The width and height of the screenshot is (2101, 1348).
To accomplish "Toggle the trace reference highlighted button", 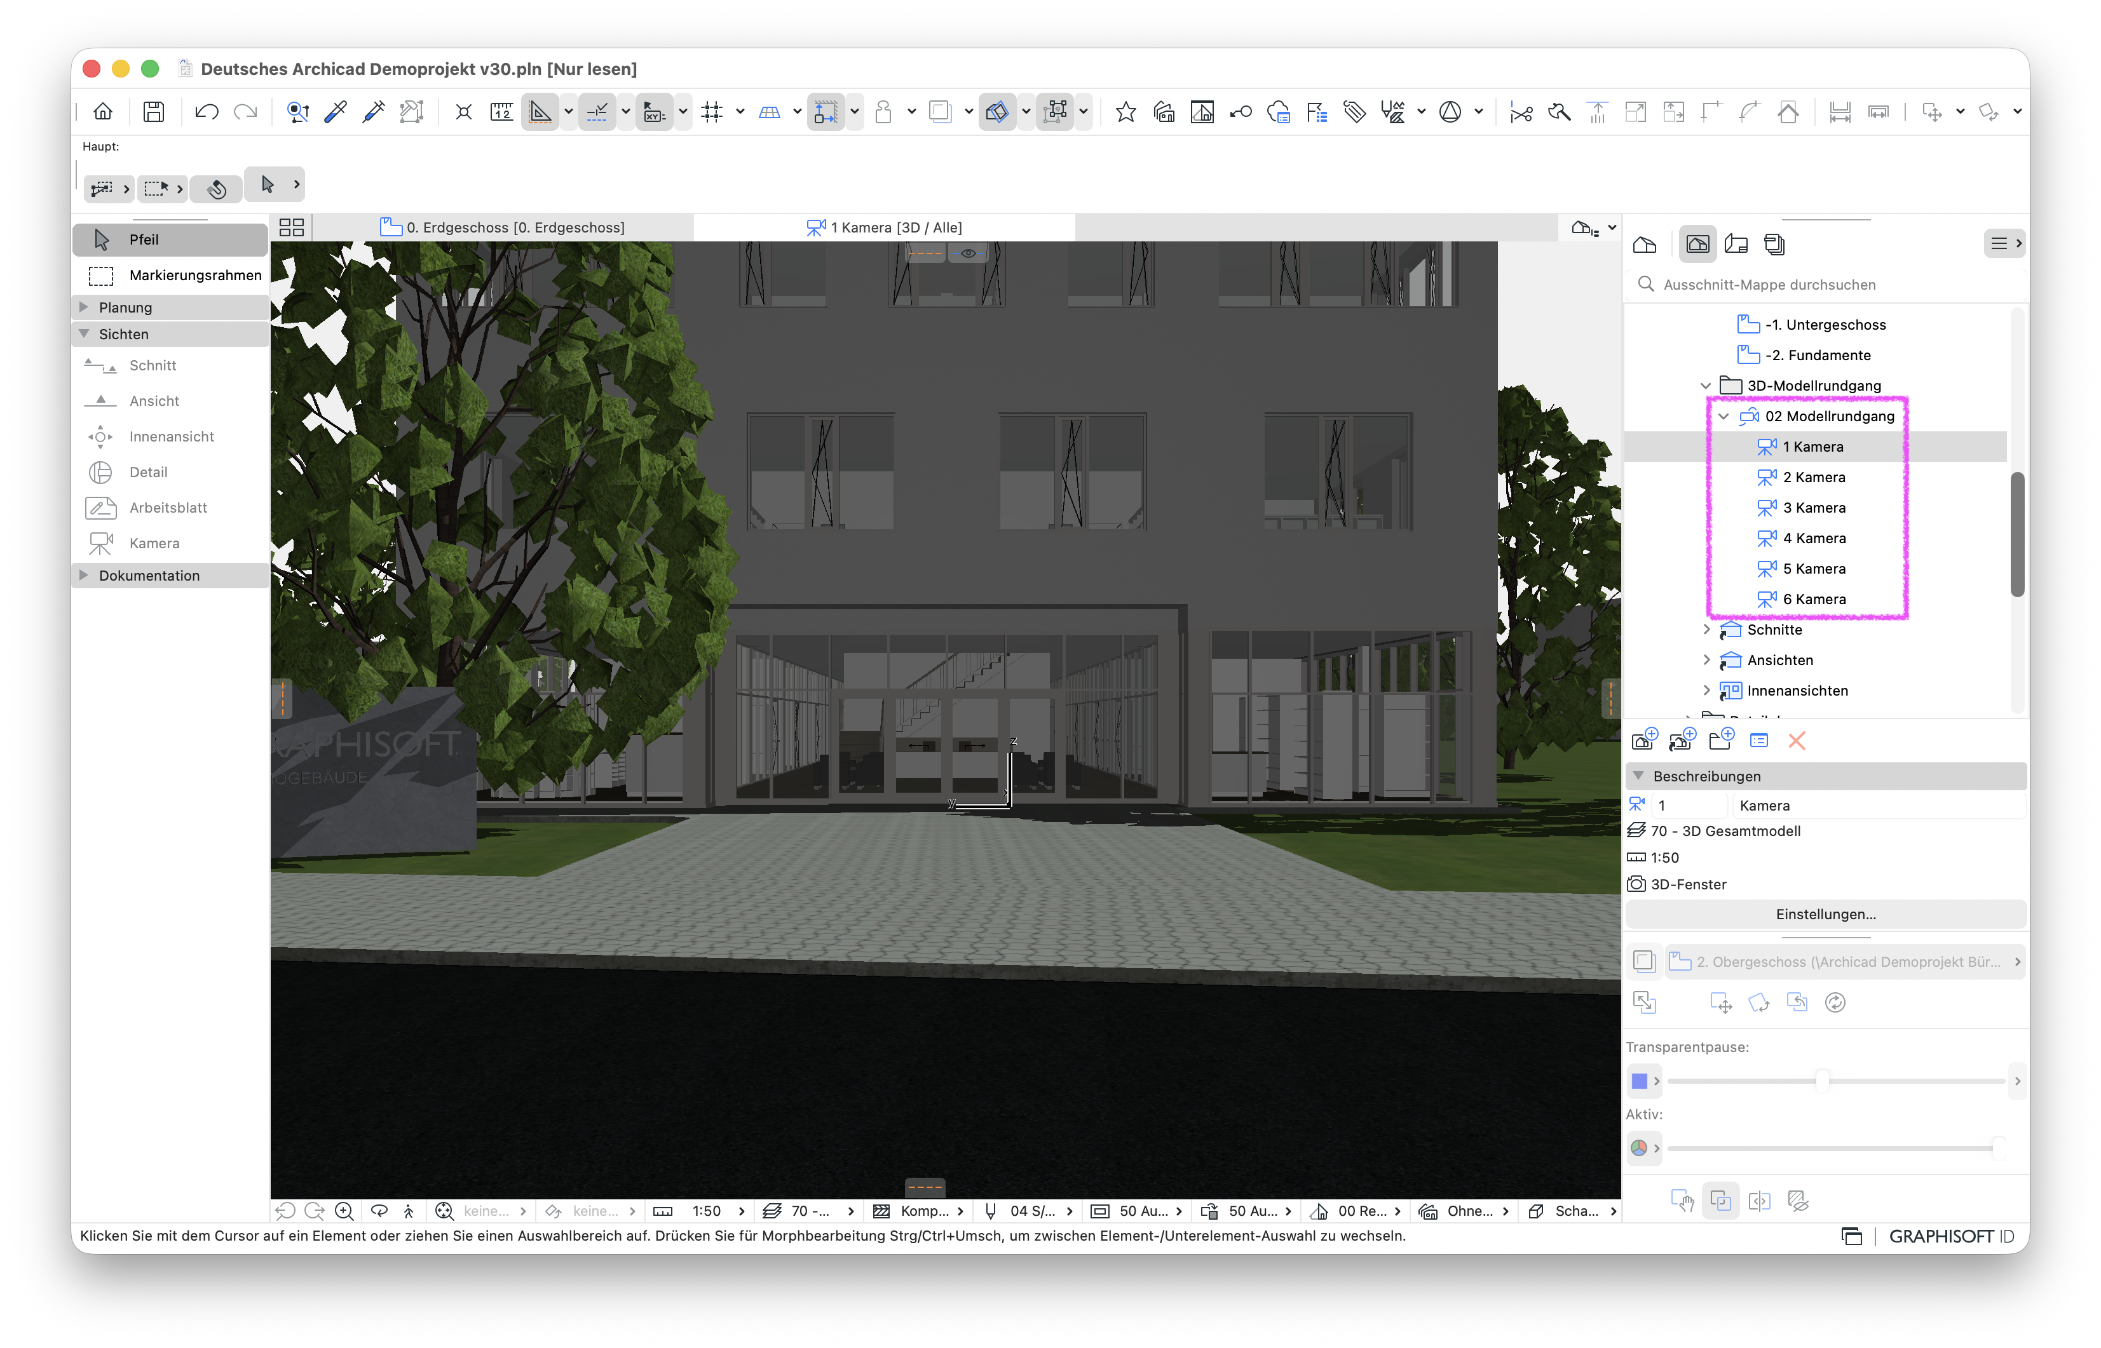I will click(997, 112).
